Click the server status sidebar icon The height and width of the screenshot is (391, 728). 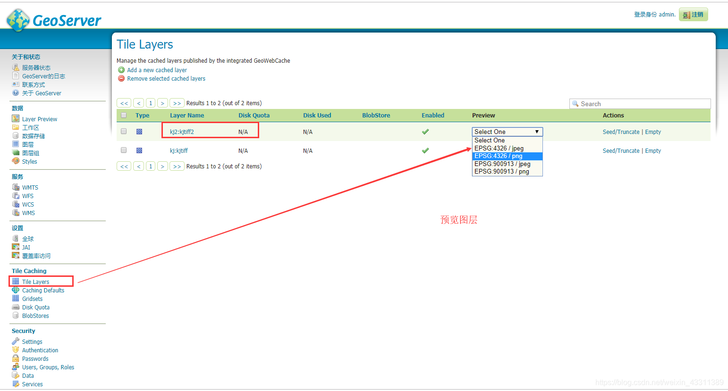pos(16,67)
